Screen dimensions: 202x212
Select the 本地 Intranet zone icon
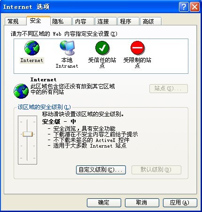click(x=67, y=48)
